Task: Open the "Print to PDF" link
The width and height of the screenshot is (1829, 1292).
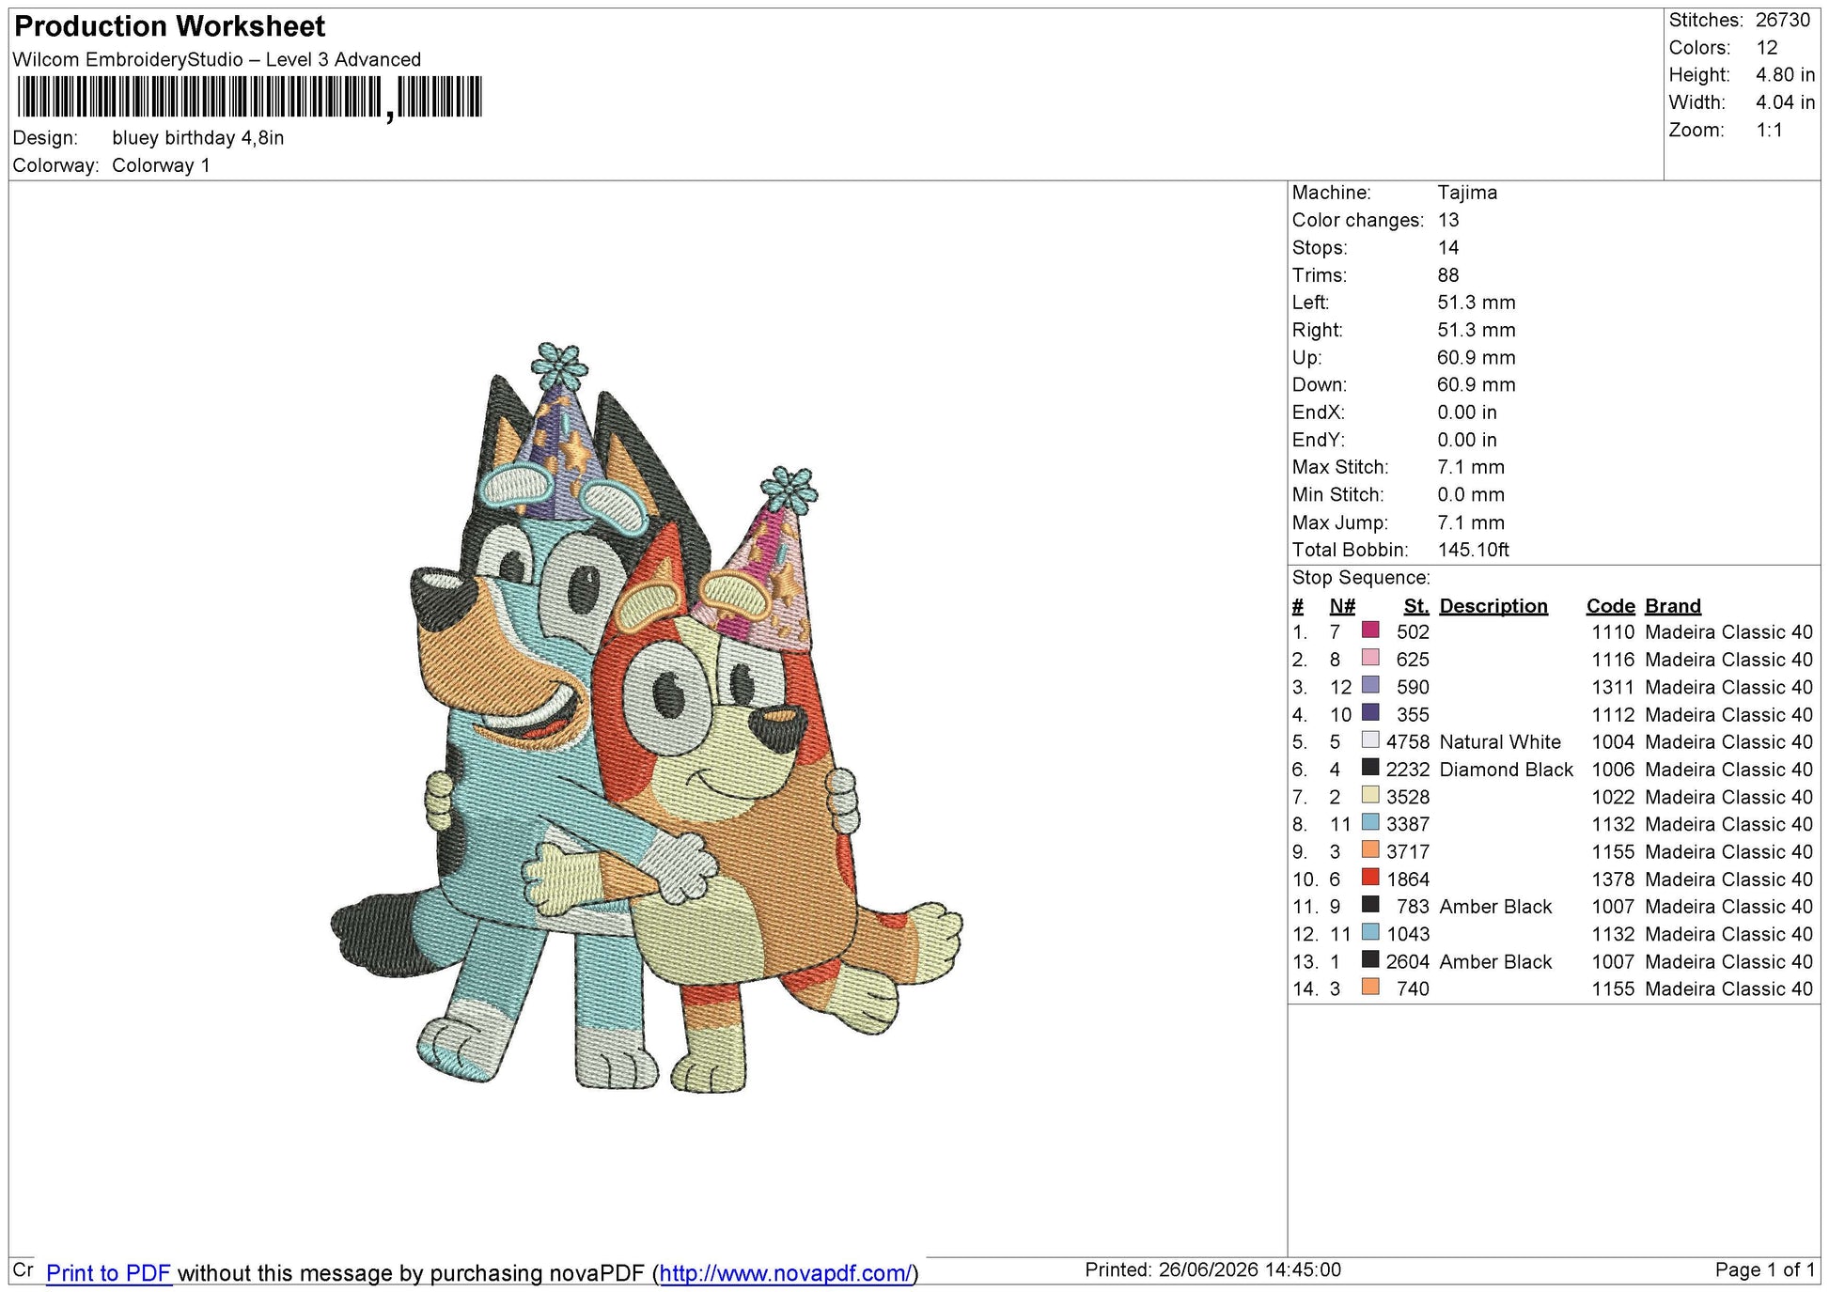Action: click(x=108, y=1273)
